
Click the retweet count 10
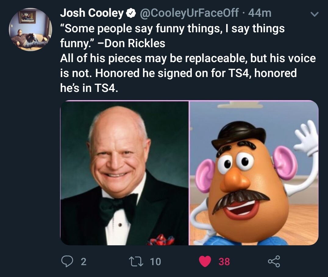(155, 262)
